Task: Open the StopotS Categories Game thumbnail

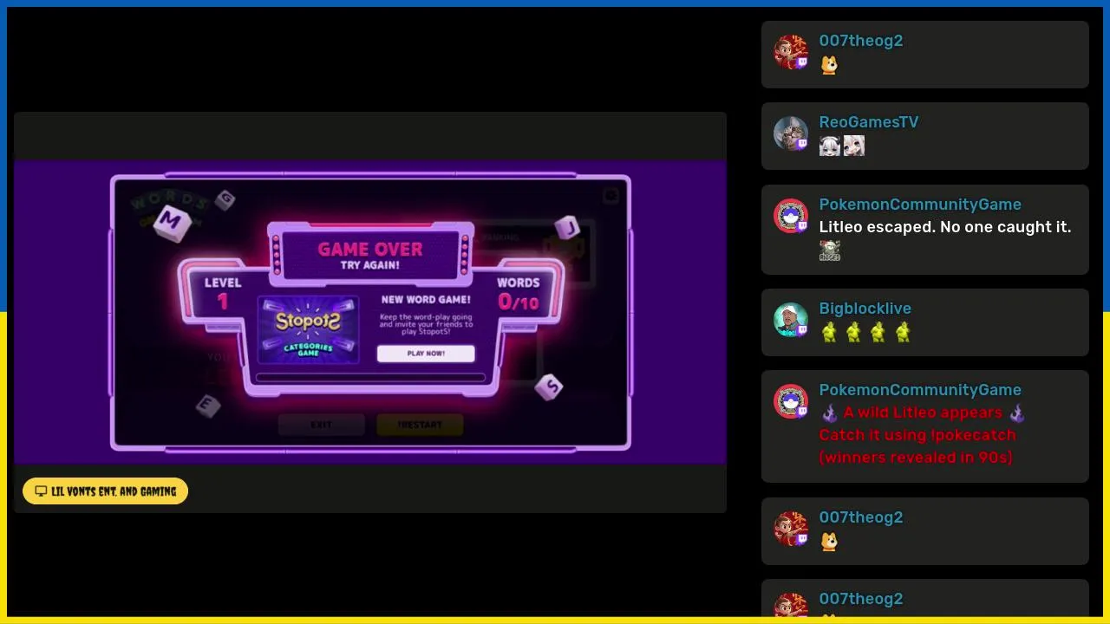Action: click(309, 330)
